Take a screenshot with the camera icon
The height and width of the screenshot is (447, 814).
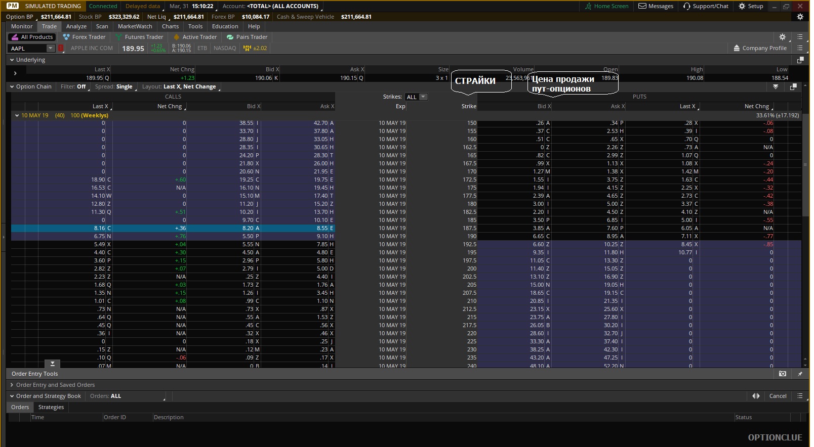782,374
